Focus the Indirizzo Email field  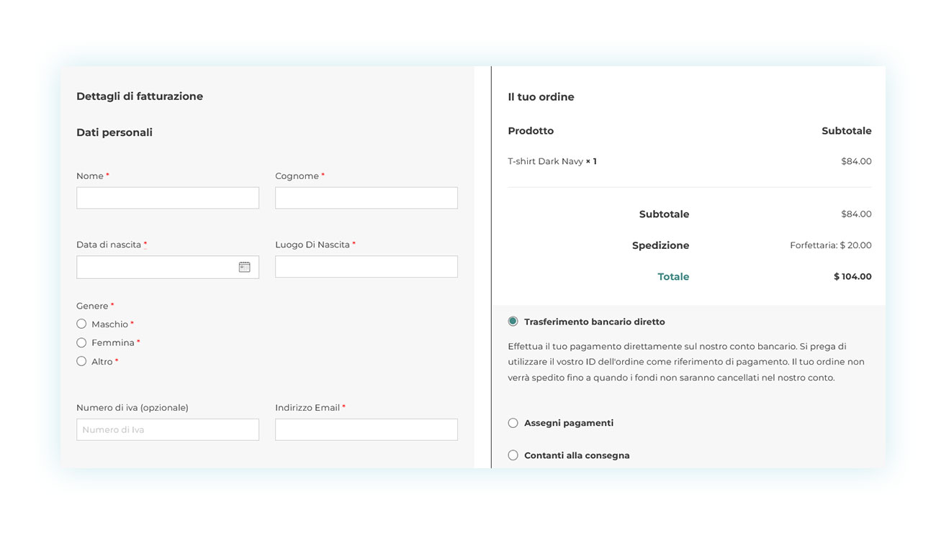pos(366,429)
